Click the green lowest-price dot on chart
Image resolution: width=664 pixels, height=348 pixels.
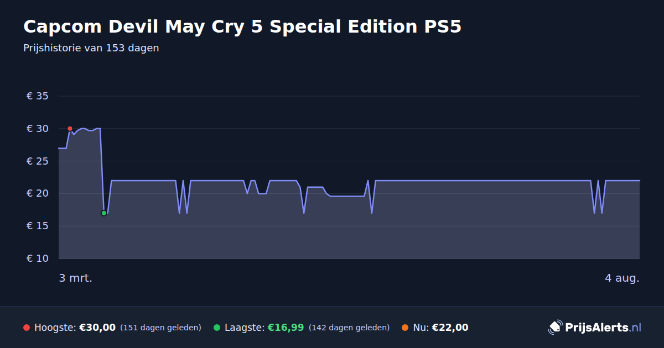pos(103,213)
